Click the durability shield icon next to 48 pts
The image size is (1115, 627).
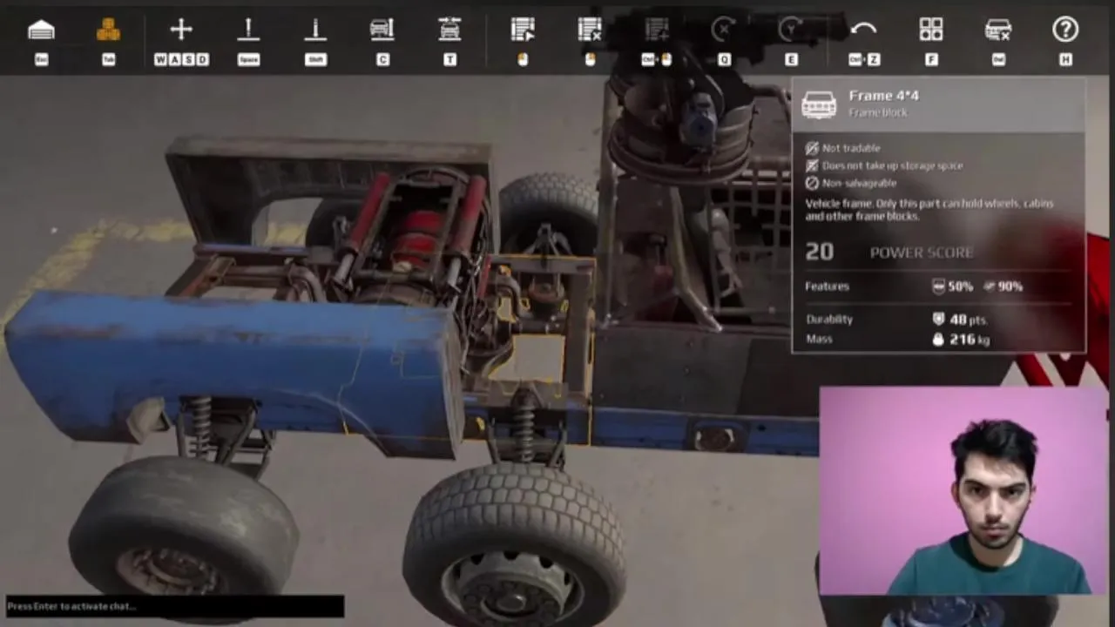point(938,320)
